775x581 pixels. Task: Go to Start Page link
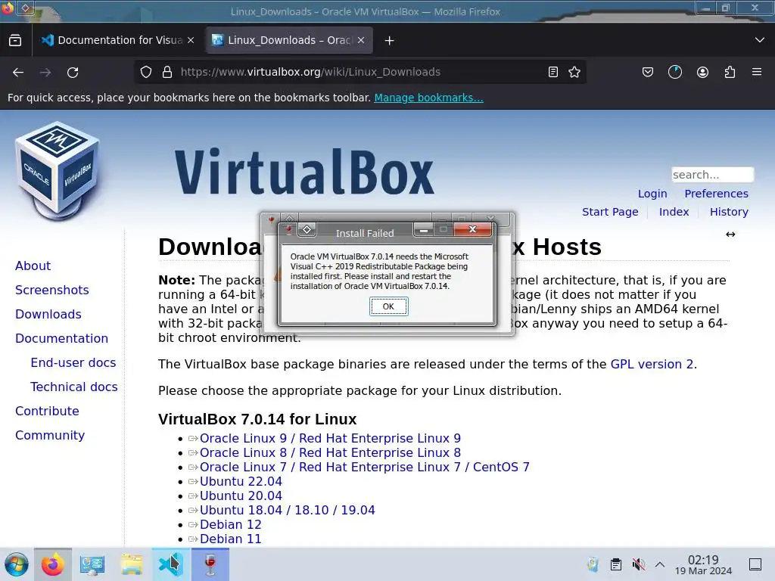(x=610, y=212)
